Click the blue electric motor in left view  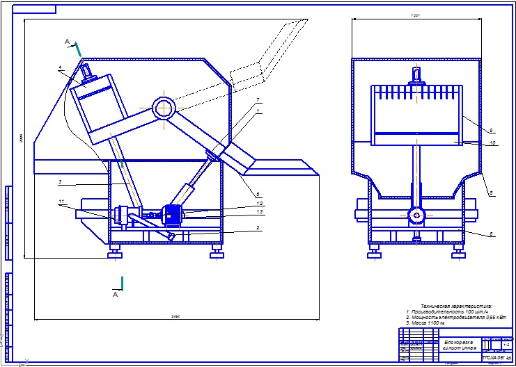(172, 214)
